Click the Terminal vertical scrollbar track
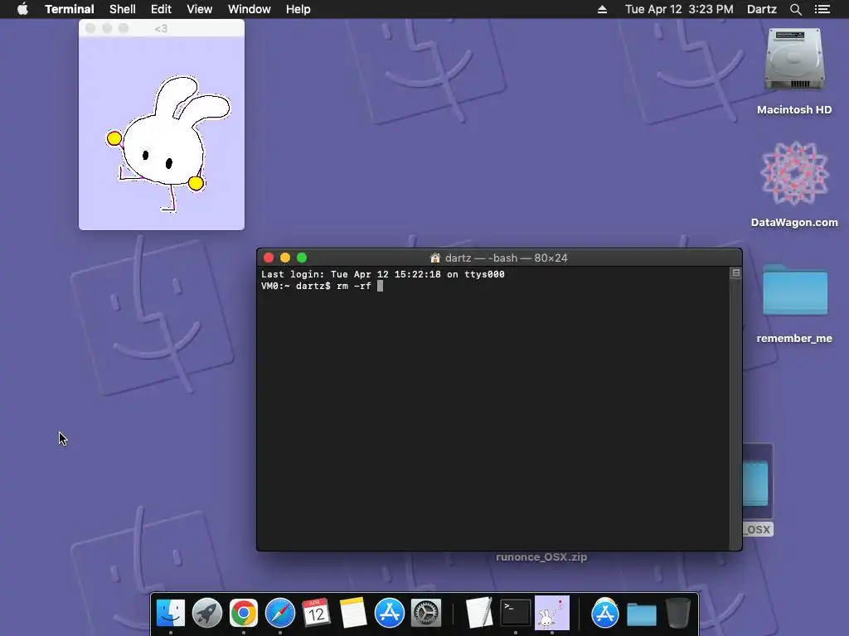Screen dimensions: 849x636 [x=736, y=414]
